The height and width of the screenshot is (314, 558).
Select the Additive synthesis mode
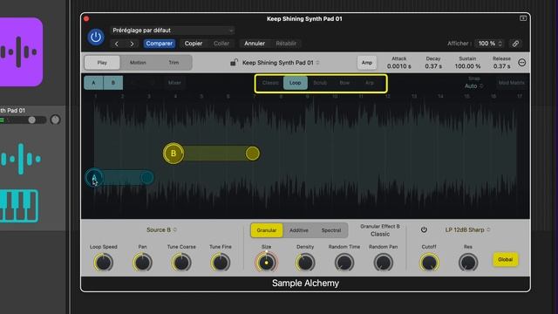[x=299, y=230]
